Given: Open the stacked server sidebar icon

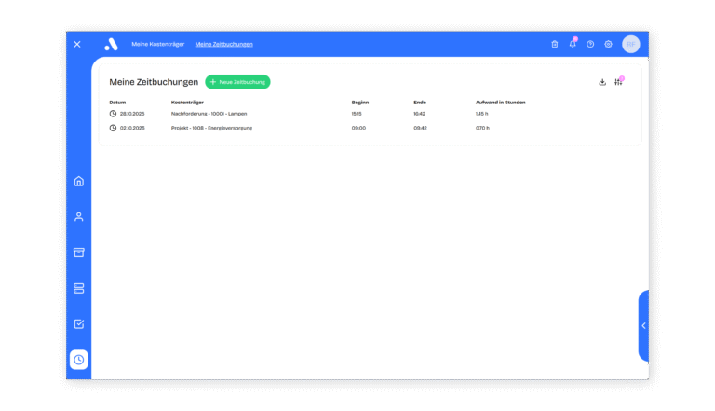Looking at the screenshot, I should (x=79, y=288).
